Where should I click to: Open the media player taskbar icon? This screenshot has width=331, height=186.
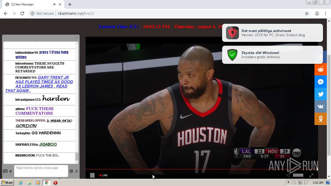click(x=38, y=183)
